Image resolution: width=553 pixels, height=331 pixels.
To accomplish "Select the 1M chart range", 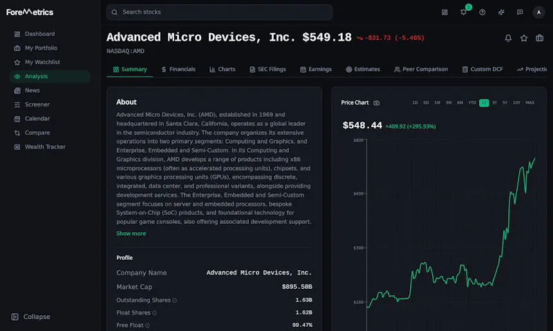I will tap(438, 102).
